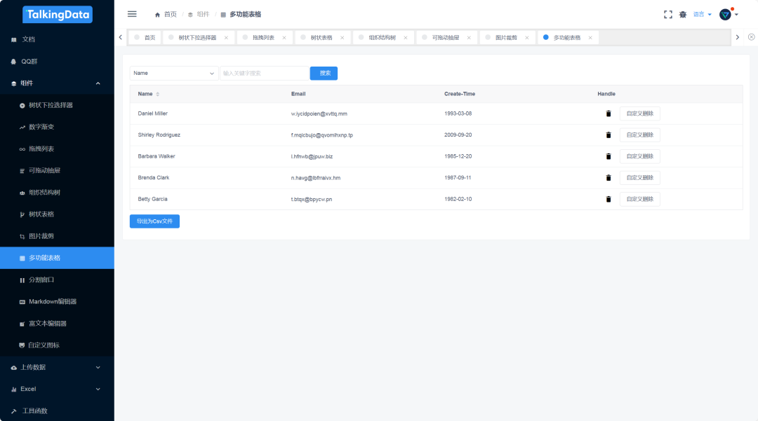
Task: Open the user avatar menu
Action: pos(729,15)
